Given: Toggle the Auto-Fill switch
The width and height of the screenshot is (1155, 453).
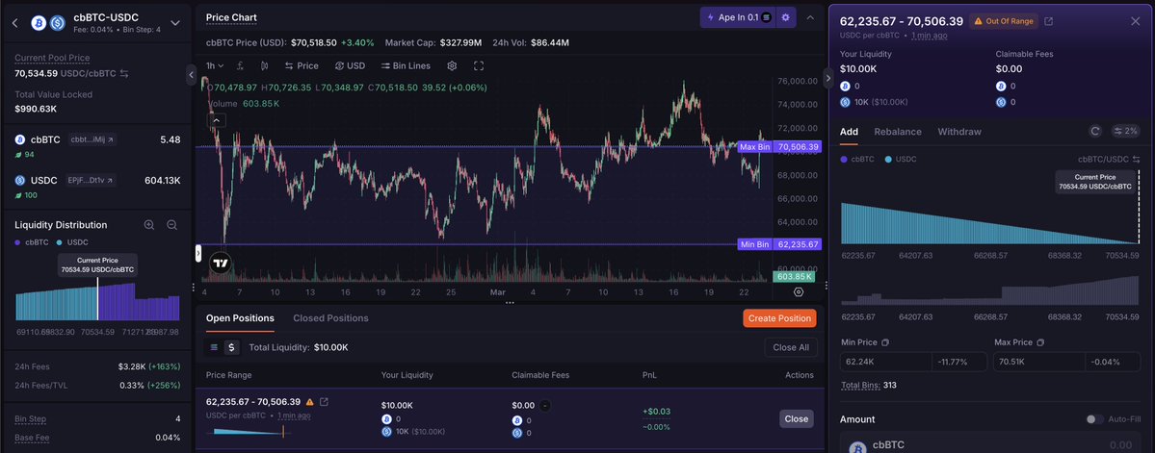Looking at the screenshot, I should 1095,419.
